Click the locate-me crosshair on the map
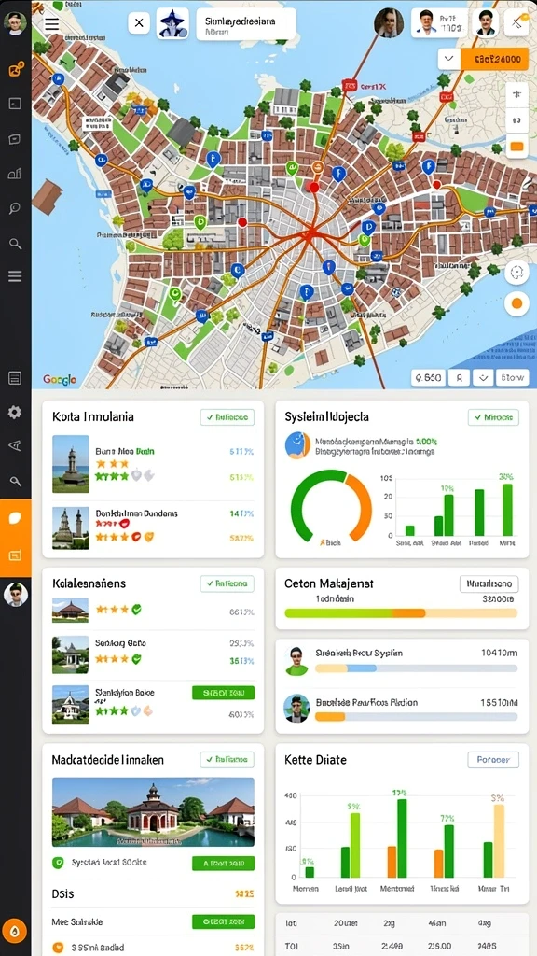Image resolution: width=537 pixels, height=956 pixels. (516, 272)
